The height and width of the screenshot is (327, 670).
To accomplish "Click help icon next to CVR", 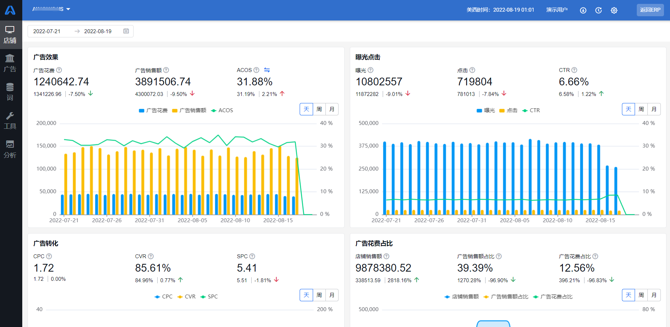I will (151, 256).
